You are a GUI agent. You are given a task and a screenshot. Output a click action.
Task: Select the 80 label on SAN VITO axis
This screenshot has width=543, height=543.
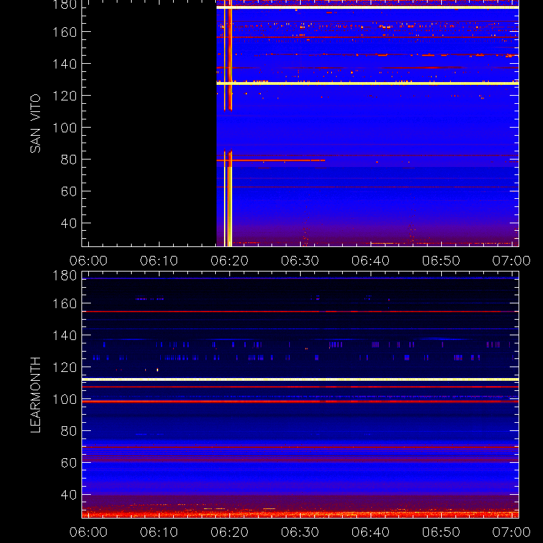pos(69,160)
